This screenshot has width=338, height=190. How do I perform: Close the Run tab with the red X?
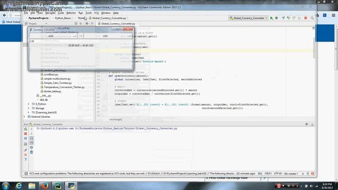pos(25,155)
